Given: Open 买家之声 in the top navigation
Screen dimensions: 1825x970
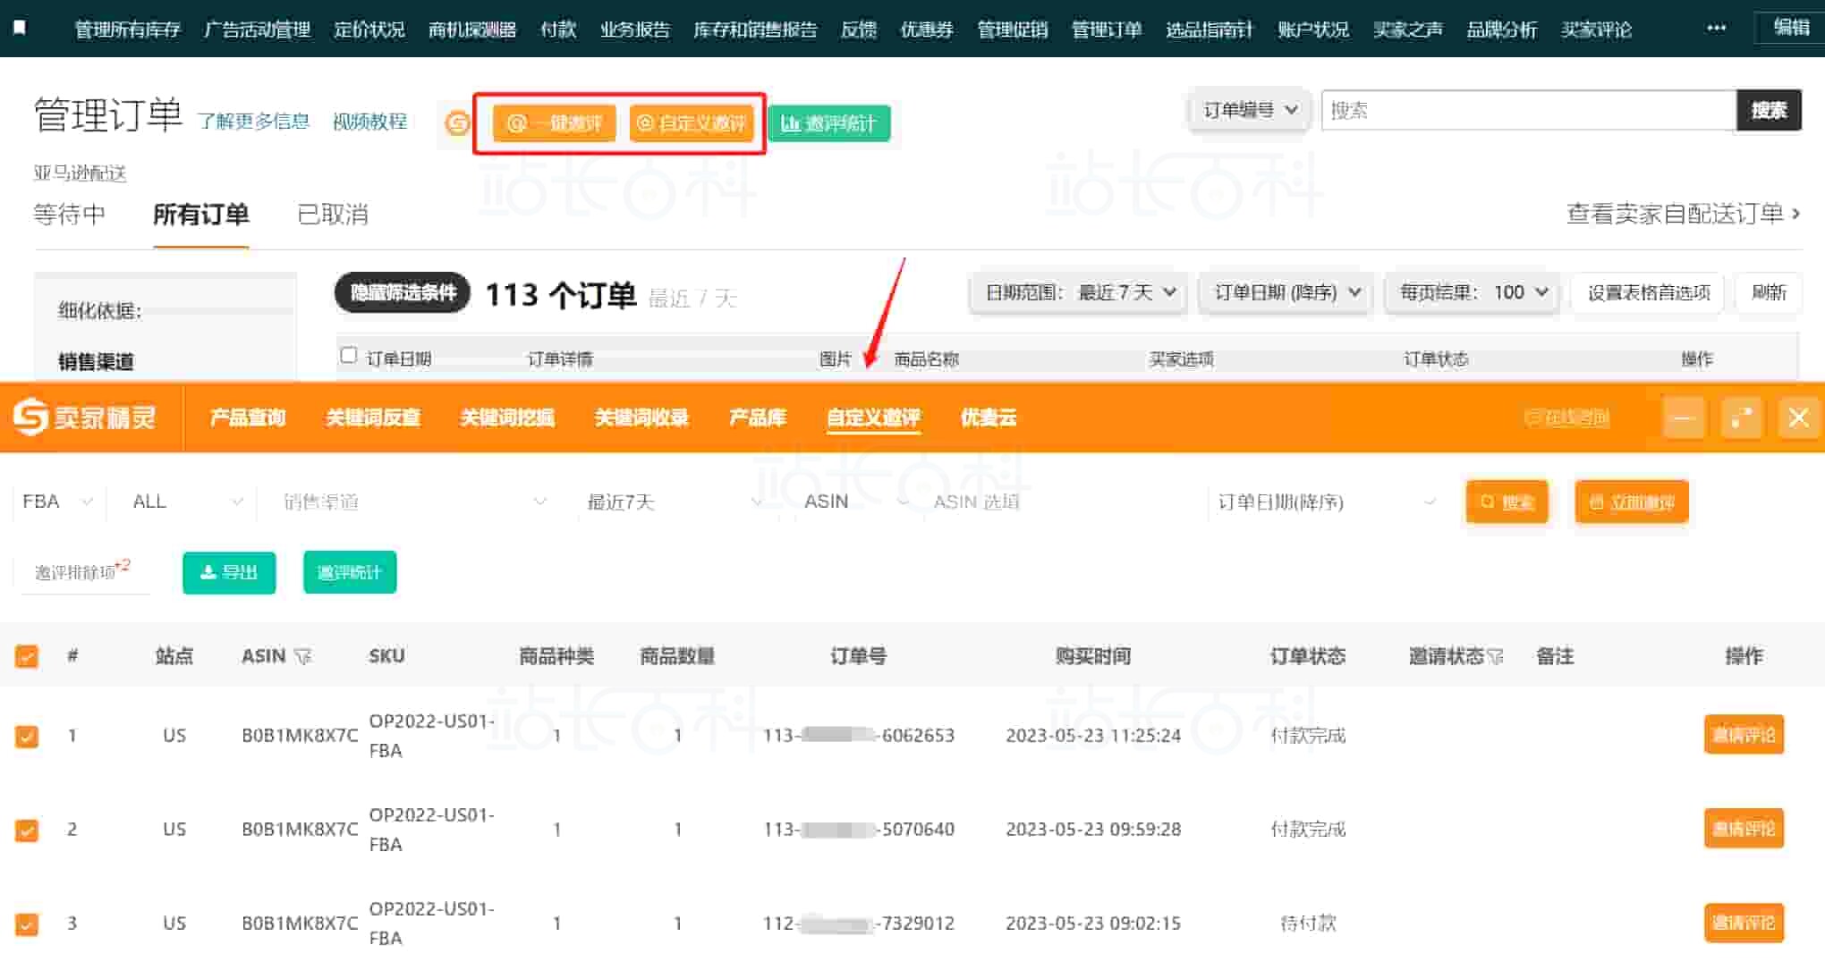Looking at the screenshot, I should coord(1408,30).
